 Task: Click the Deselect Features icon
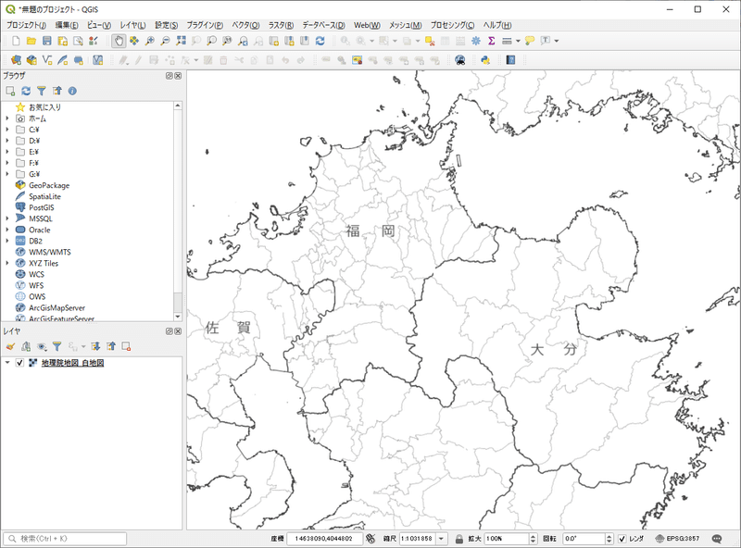click(430, 41)
